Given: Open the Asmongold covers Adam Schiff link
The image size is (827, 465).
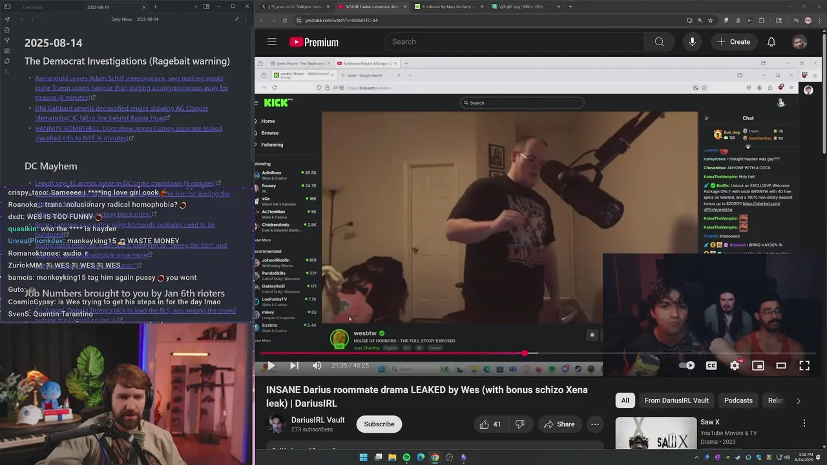Looking at the screenshot, I should (x=131, y=88).
